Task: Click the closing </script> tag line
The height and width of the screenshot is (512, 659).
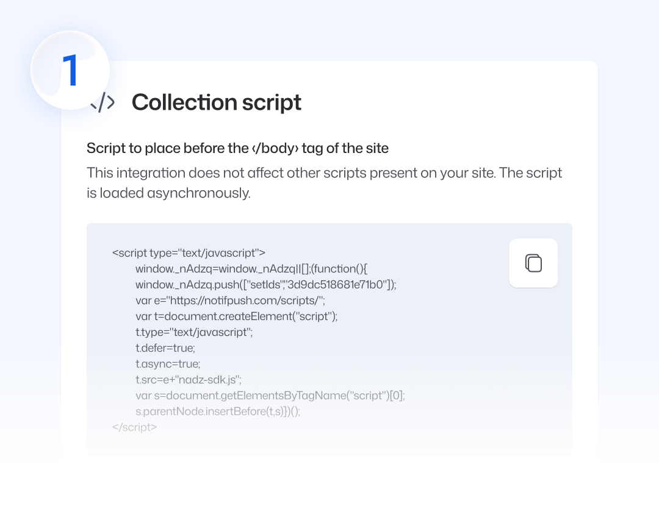Action: tap(135, 427)
